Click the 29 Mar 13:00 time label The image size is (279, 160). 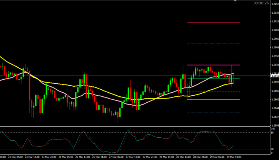click(234, 157)
